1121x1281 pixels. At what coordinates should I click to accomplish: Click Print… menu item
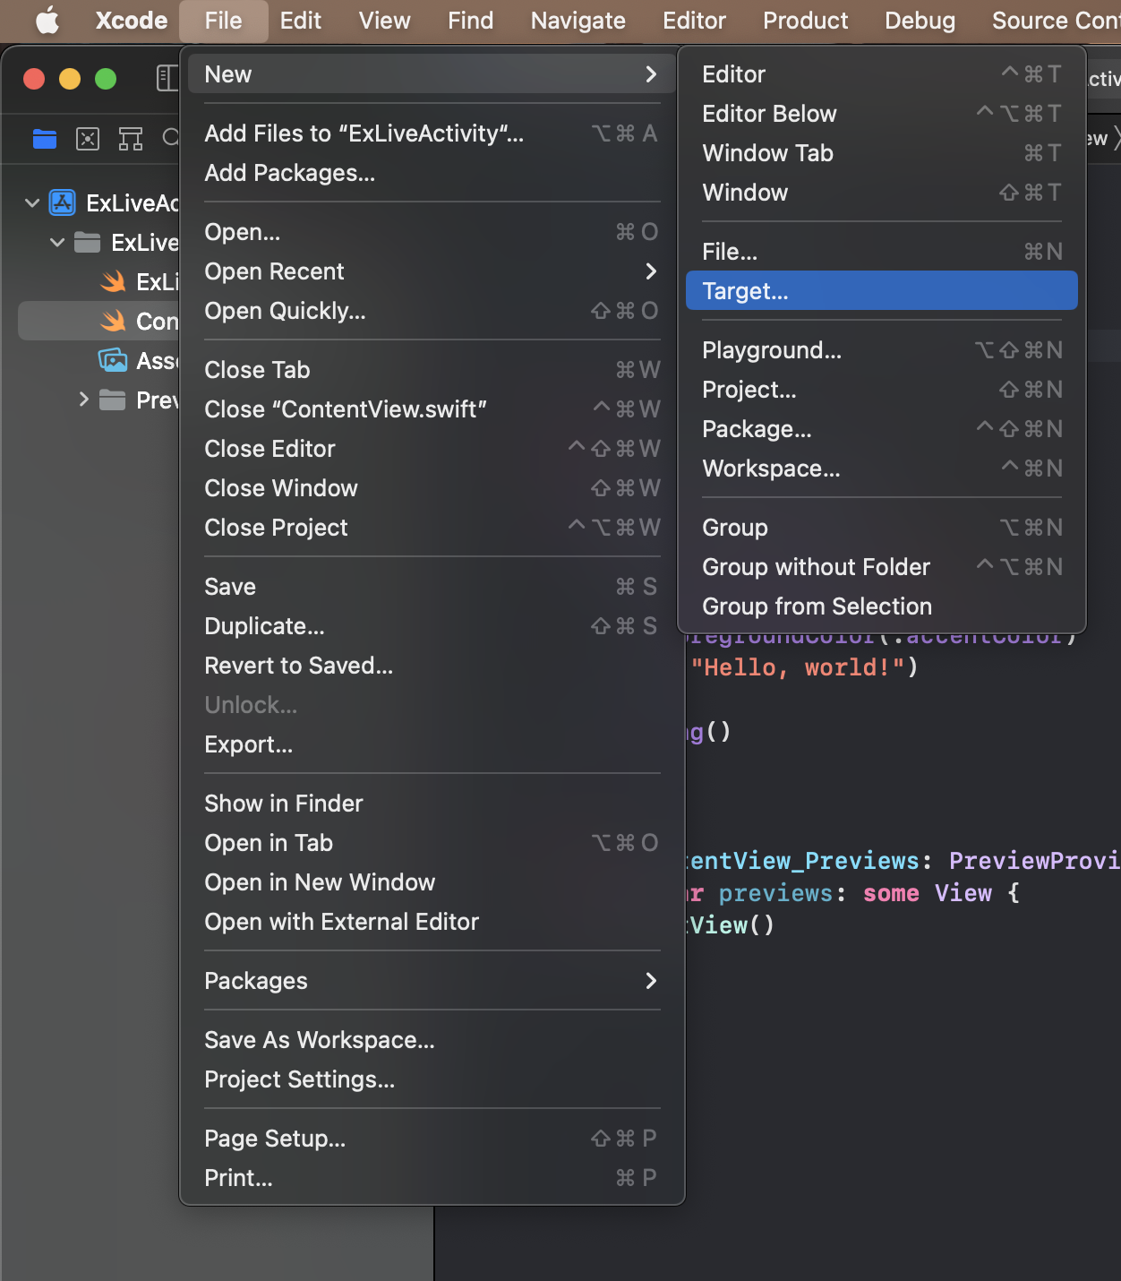click(x=432, y=1178)
